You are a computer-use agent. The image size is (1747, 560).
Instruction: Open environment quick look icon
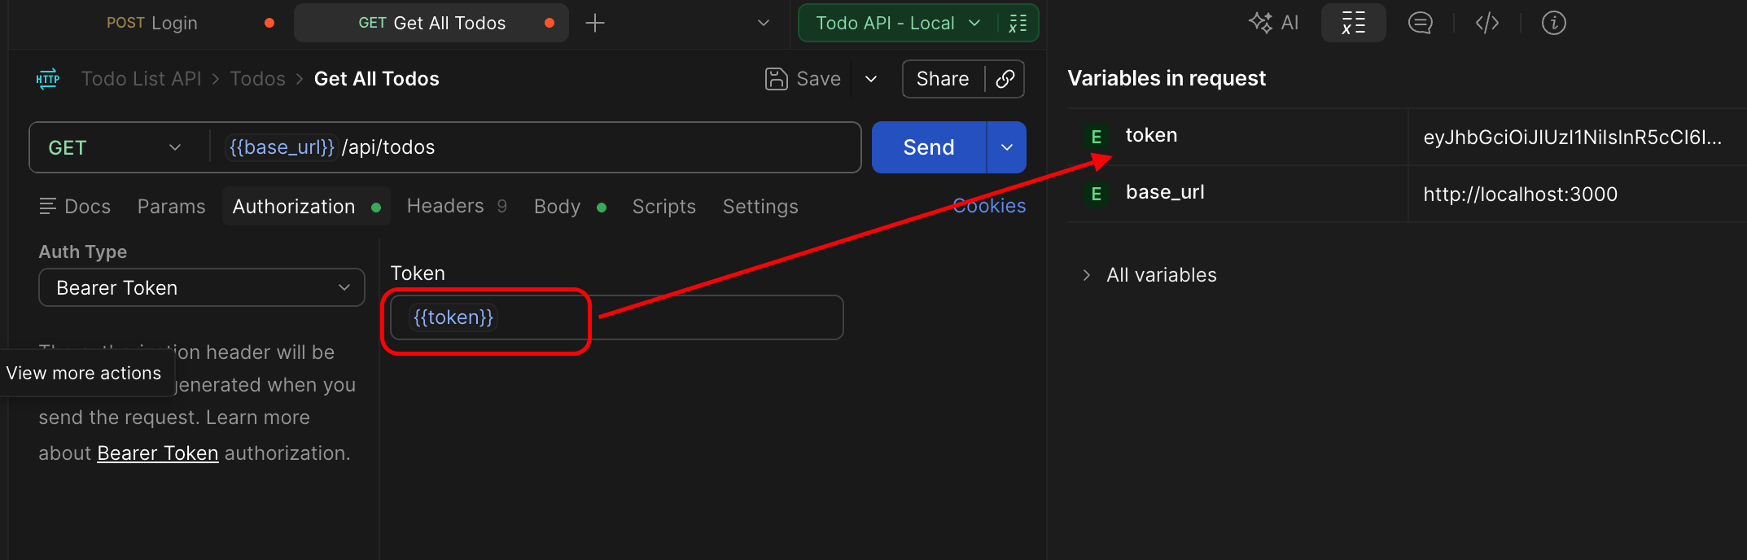[x=1018, y=23]
